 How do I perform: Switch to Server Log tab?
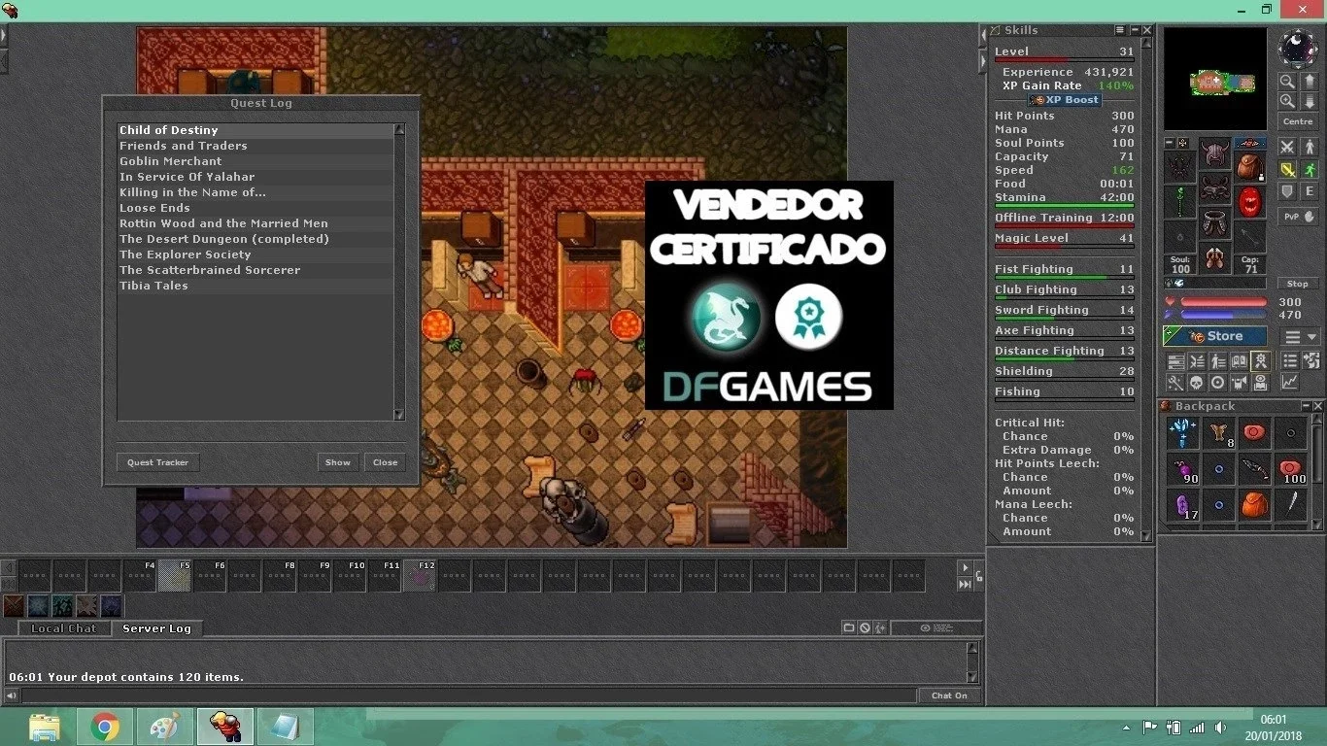coord(157,628)
